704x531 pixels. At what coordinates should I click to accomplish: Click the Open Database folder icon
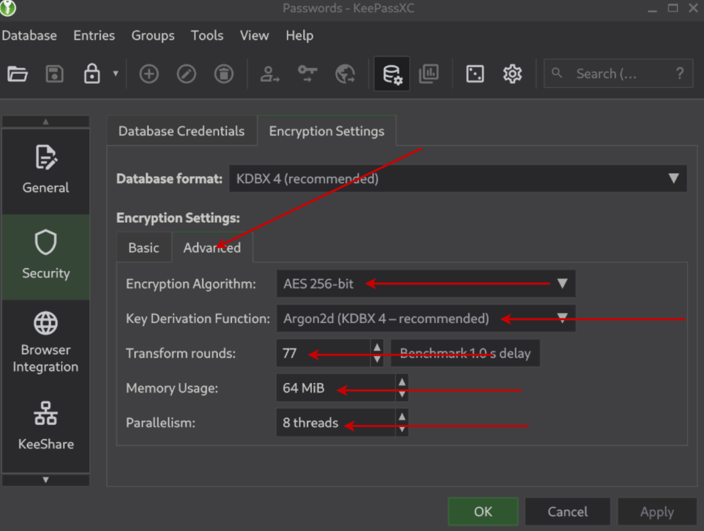tap(17, 74)
